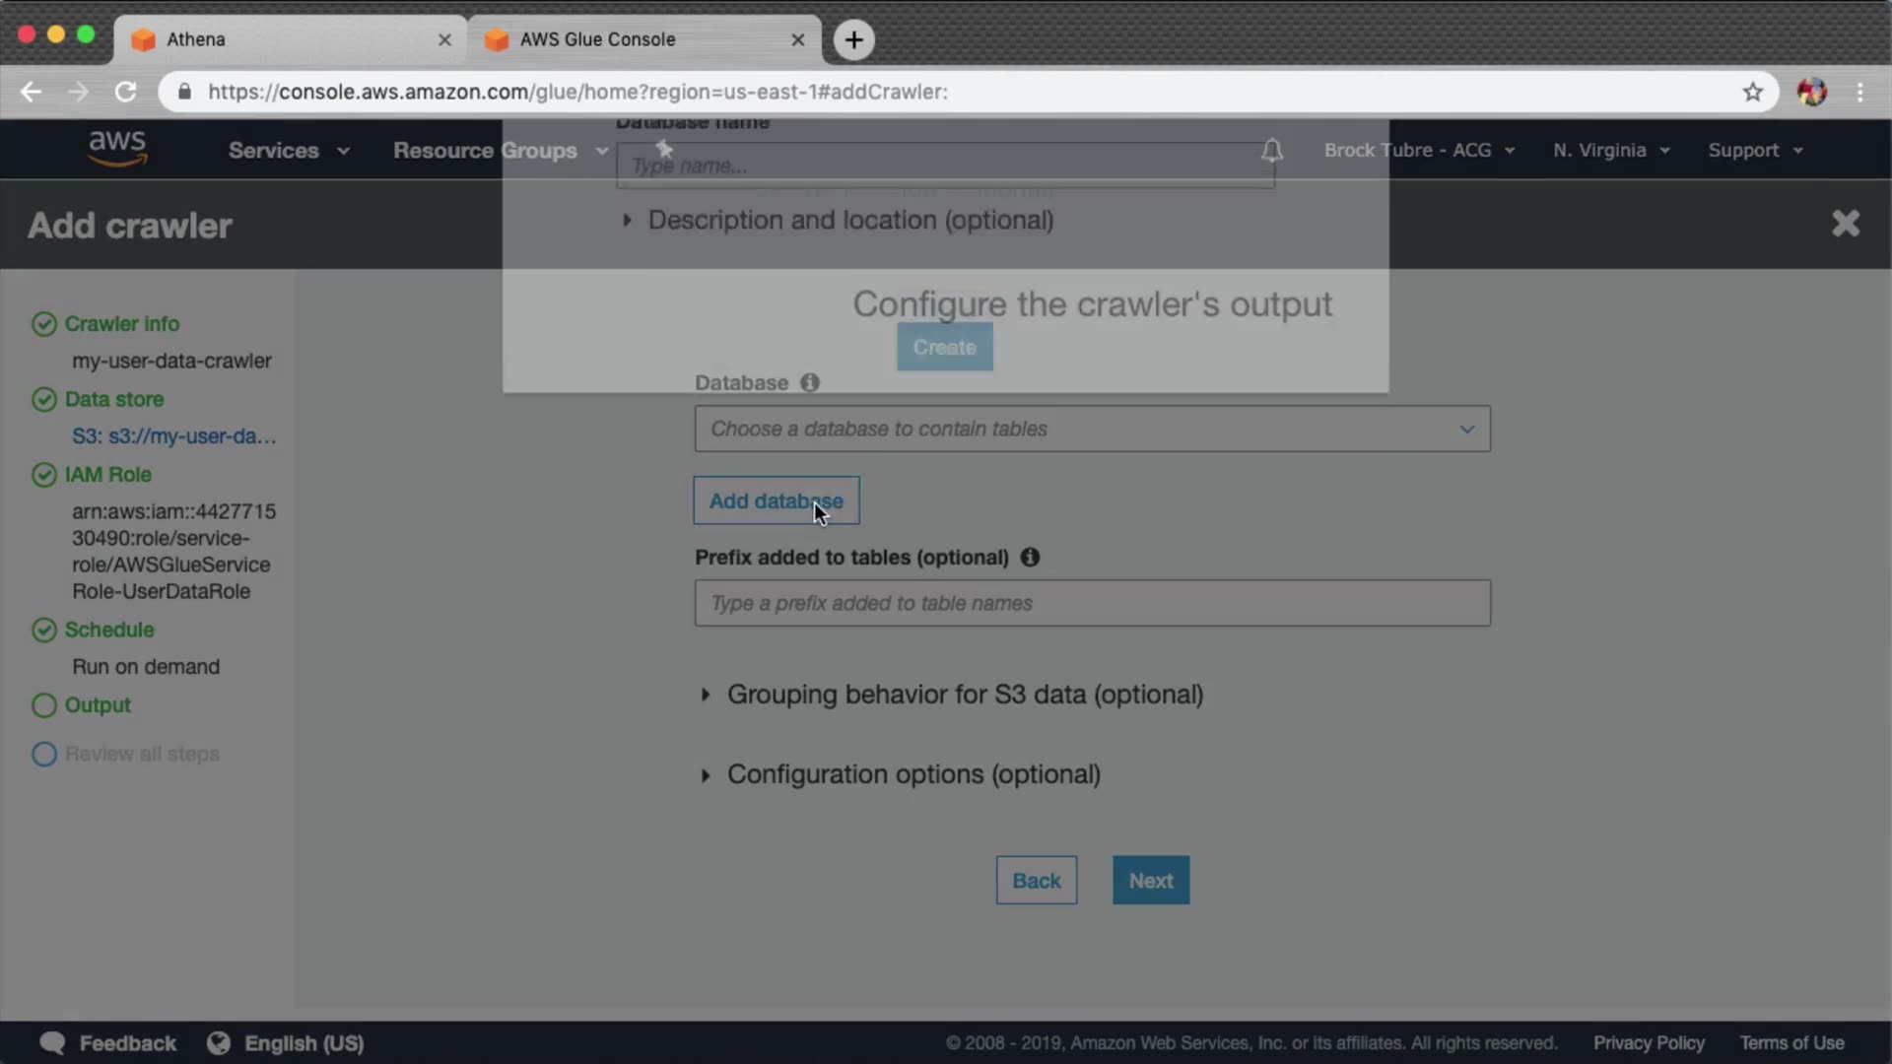Bookmark page with star icon in address bar
Screen dimensions: 1892x1064
coord(1752,92)
